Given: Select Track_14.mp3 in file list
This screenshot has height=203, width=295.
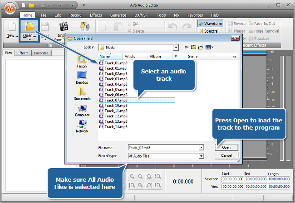Looking at the screenshot, I should tap(113, 127).
